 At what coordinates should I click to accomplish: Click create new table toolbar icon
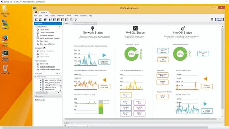54,19
